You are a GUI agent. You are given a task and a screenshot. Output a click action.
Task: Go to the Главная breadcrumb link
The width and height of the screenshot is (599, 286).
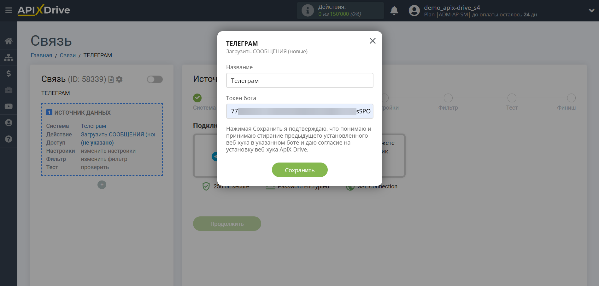[x=41, y=55]
